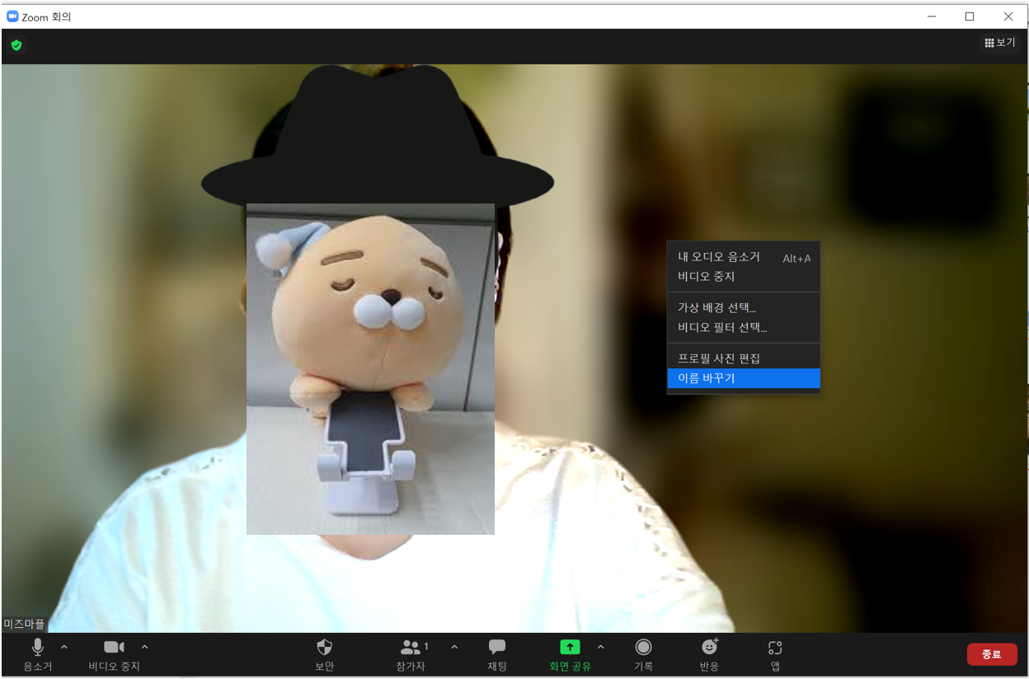Open the 앱 apps icon

click(x=775, y=648)
